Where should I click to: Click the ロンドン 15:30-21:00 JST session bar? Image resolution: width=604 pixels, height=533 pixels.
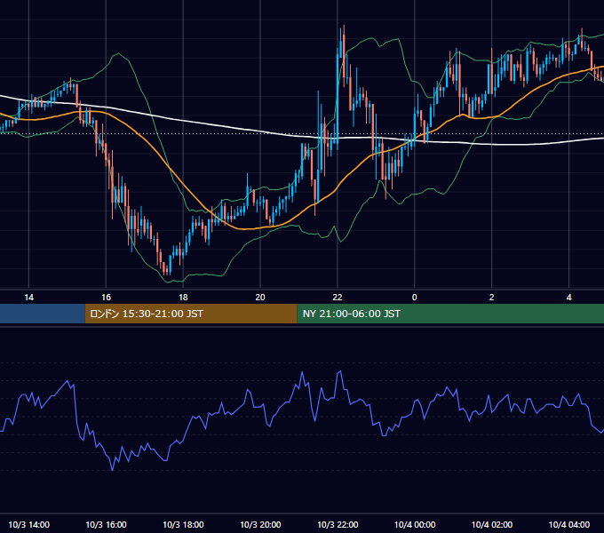(191, 314)
